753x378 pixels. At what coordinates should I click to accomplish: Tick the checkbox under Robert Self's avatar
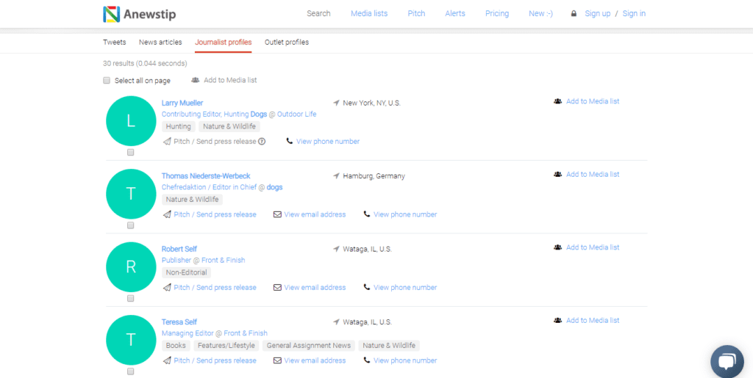click(131, 299)
